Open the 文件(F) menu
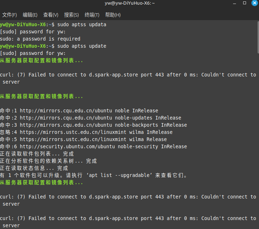The image size is (259, 229). [x=9, y=15]
